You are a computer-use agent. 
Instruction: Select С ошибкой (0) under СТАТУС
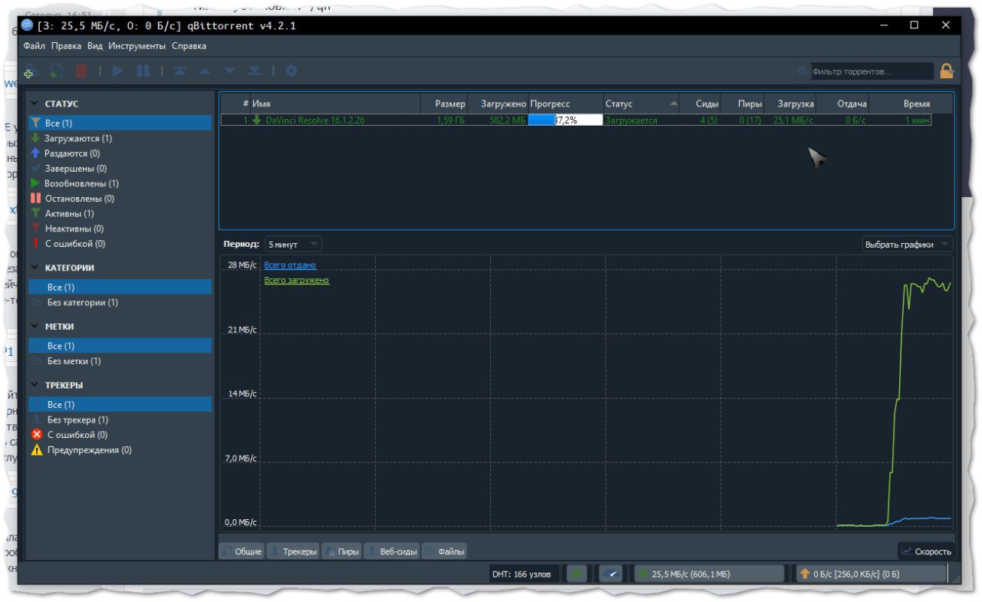click(120, 243)
